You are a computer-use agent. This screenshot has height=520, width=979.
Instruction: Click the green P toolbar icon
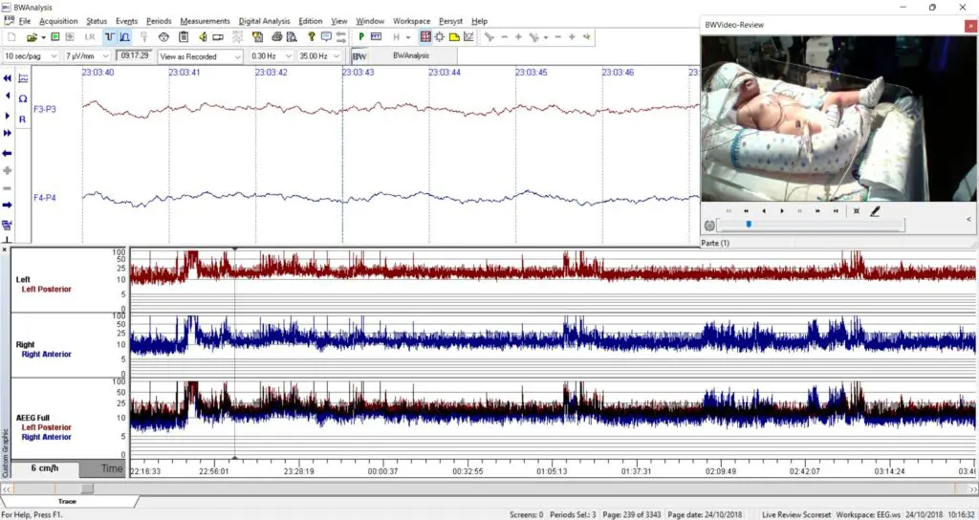(360, 37)
